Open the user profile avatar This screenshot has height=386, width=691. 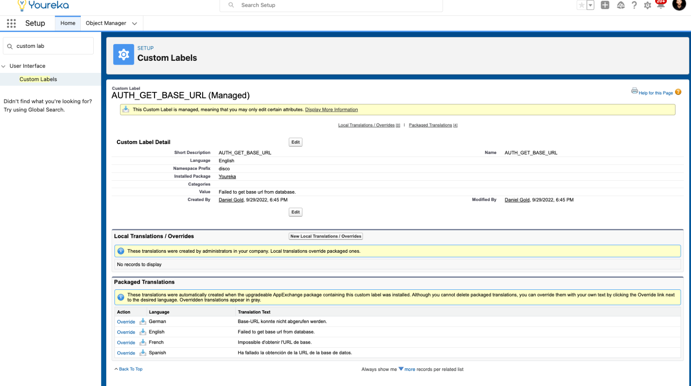pos(679,4)
